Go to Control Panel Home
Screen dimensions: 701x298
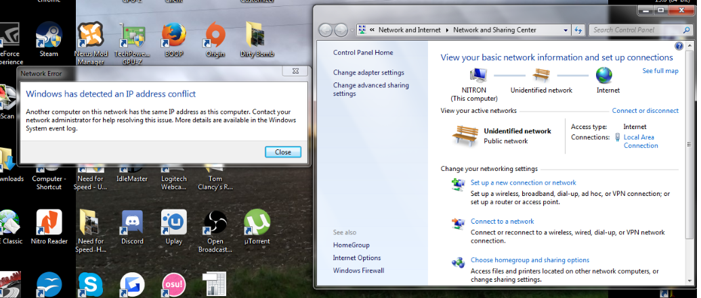tap(363, 52)
